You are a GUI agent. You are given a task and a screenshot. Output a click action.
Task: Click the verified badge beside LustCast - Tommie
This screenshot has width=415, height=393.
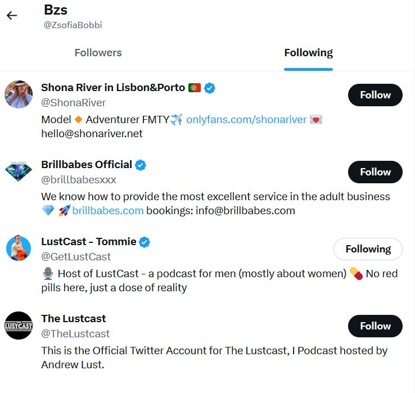click(x=145, y=242)
